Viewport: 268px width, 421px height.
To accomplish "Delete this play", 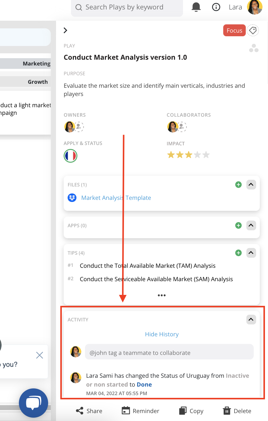I will tap(237, 411).
